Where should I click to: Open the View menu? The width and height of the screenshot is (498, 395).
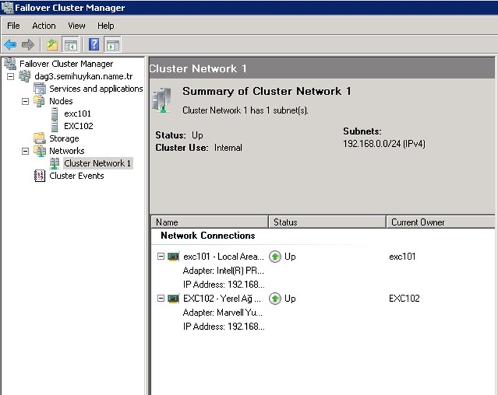pyautogui.click(x=77, y=26)
